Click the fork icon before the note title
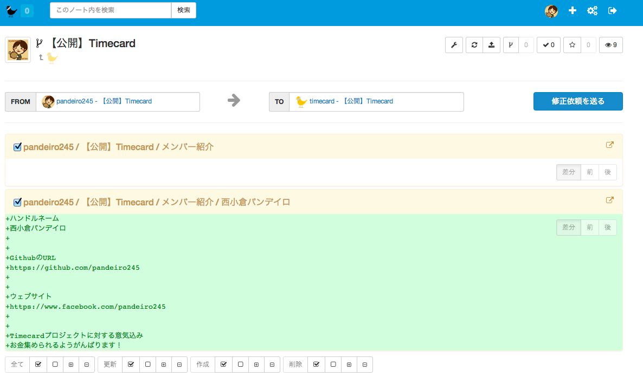Screen dimensions: 643x383 tap(40, 43)
